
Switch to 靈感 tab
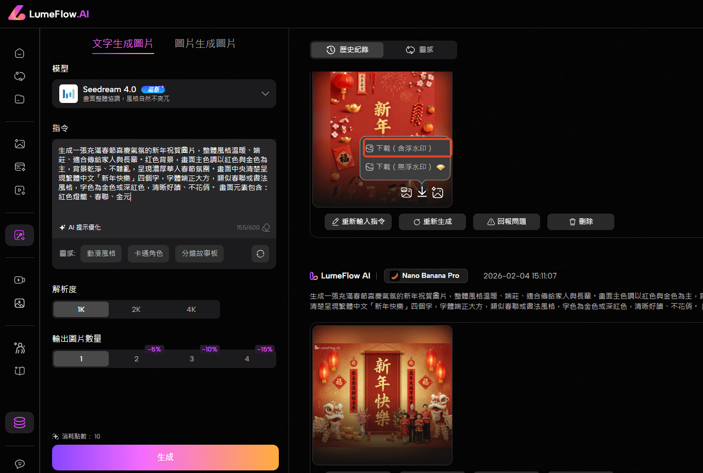(420, 50)
